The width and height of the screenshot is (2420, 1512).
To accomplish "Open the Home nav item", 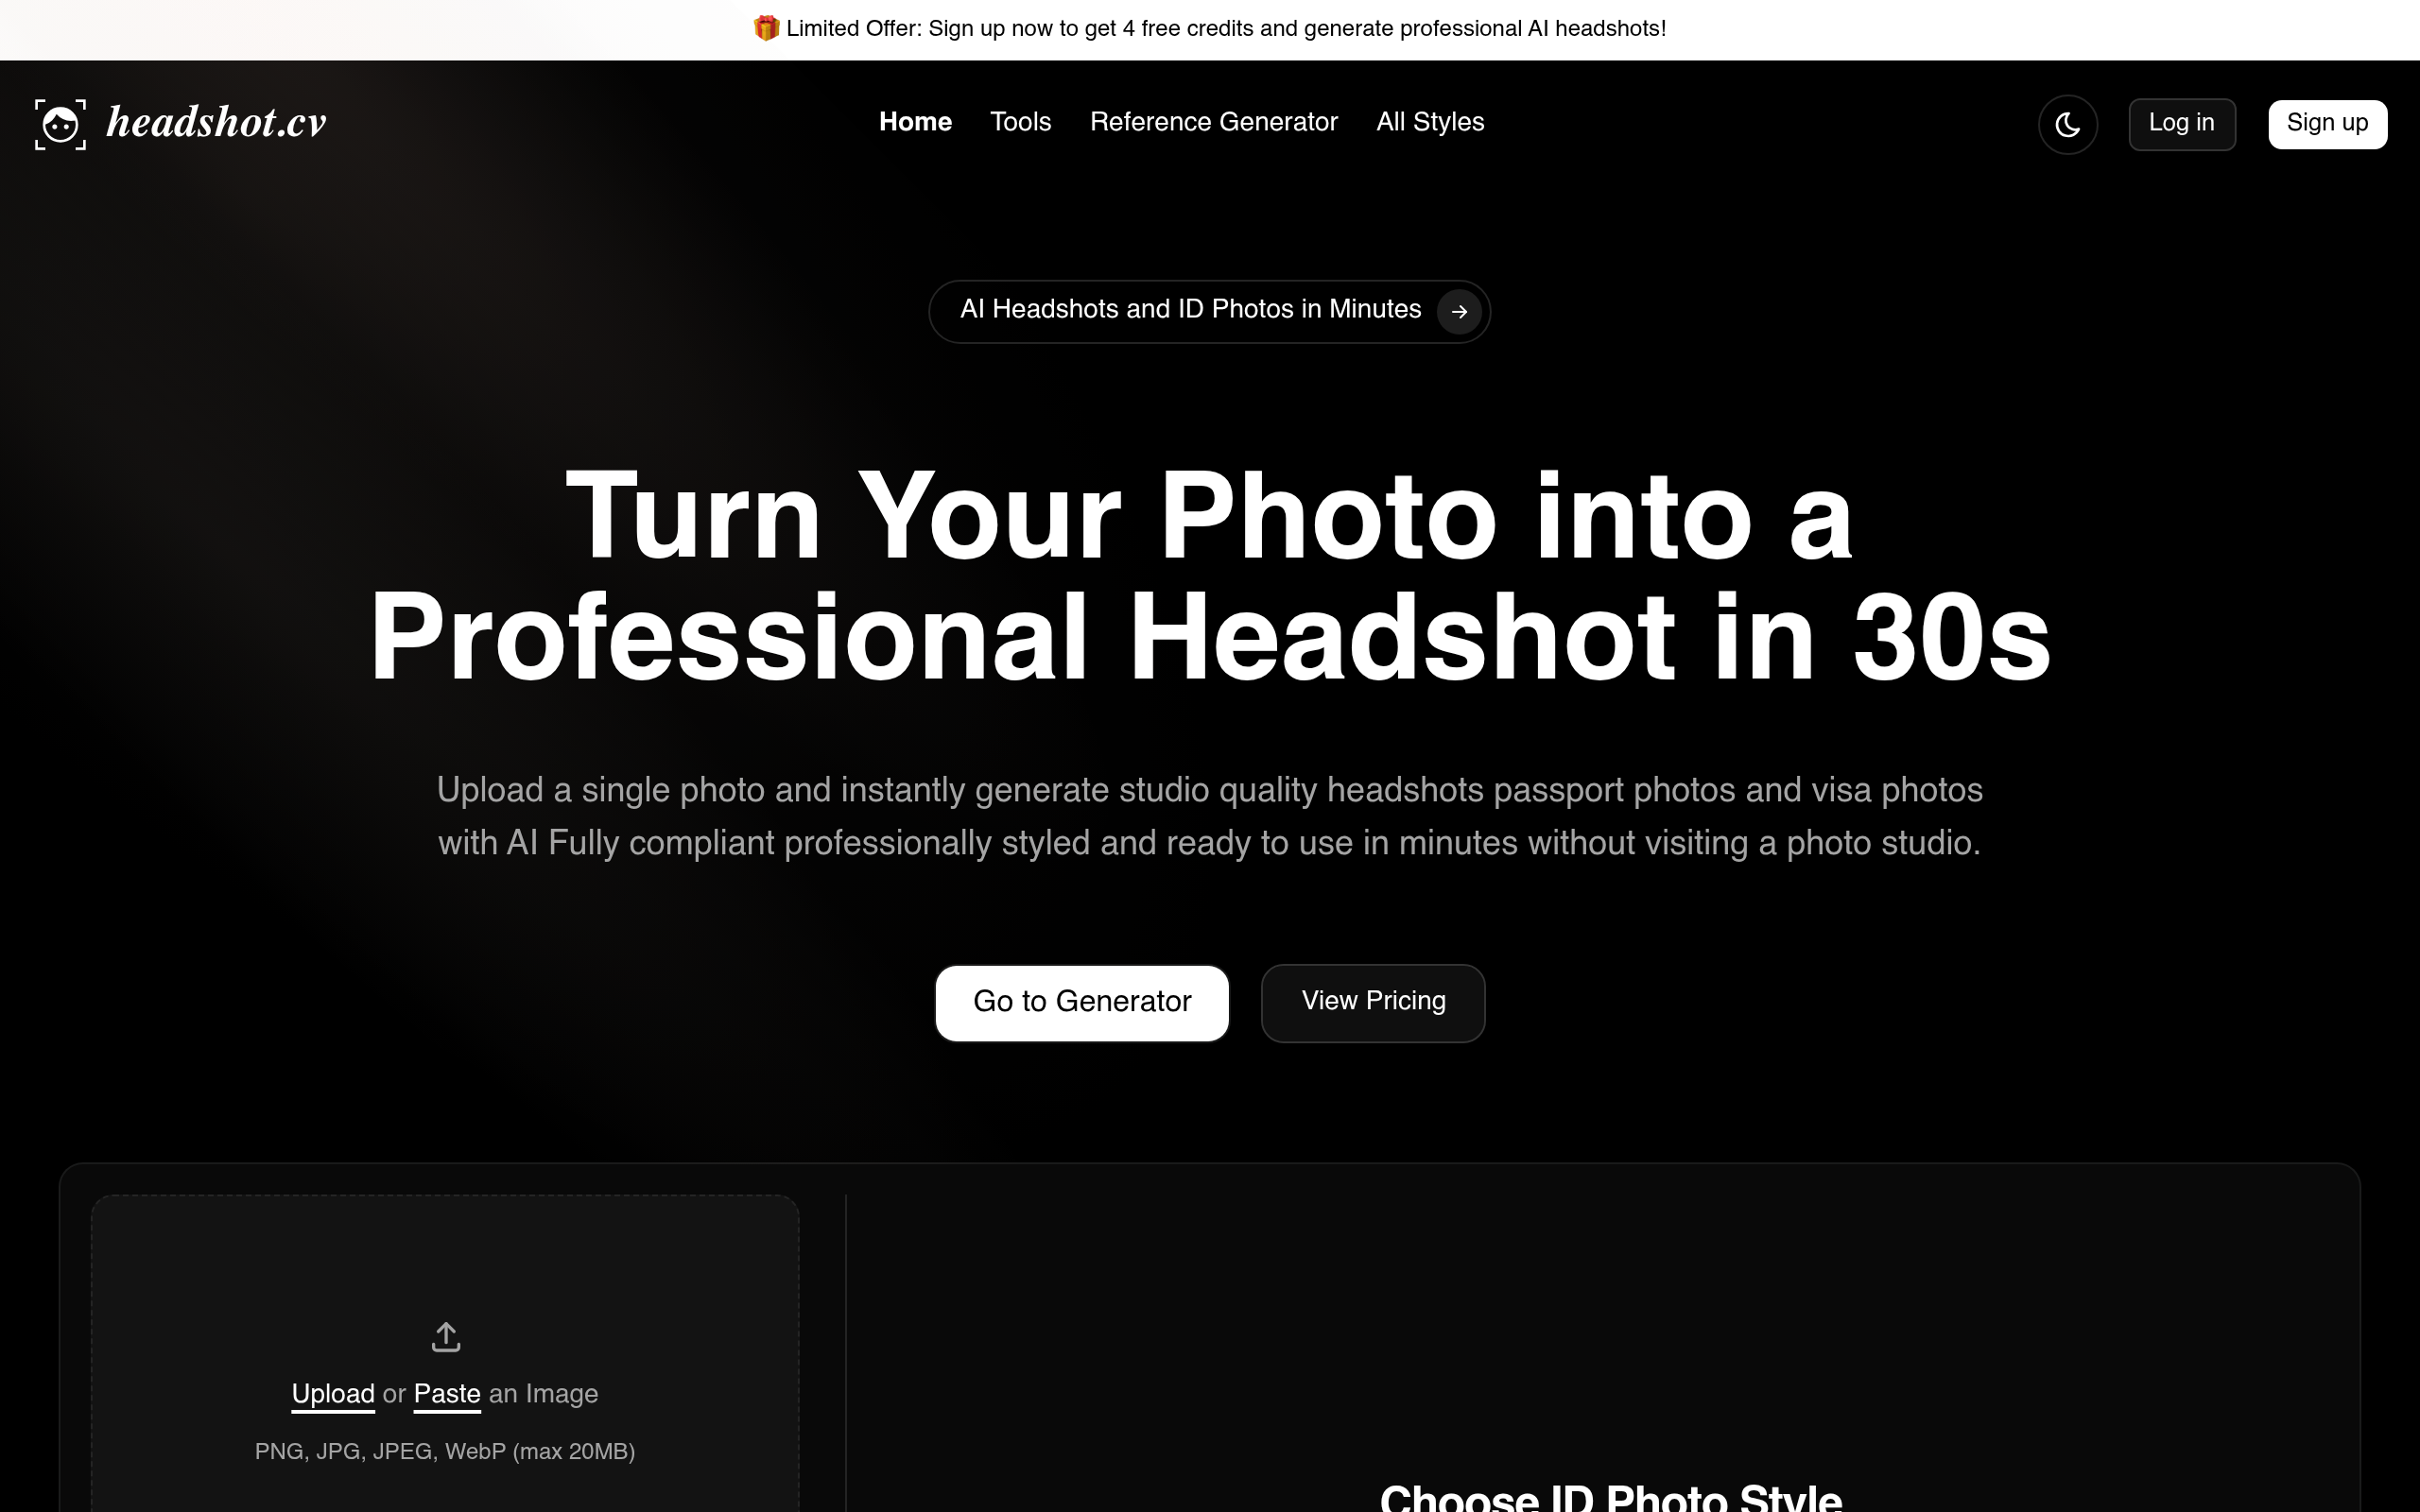I will (915, 122).
